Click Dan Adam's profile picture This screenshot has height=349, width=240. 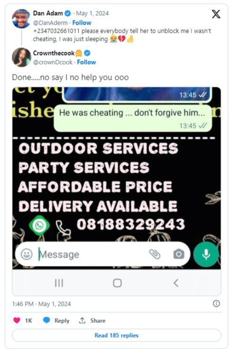(21, 19)
